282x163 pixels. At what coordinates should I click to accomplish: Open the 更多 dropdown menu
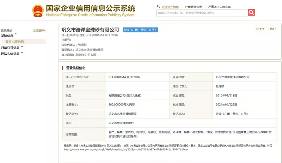click(x=272, y=29)
